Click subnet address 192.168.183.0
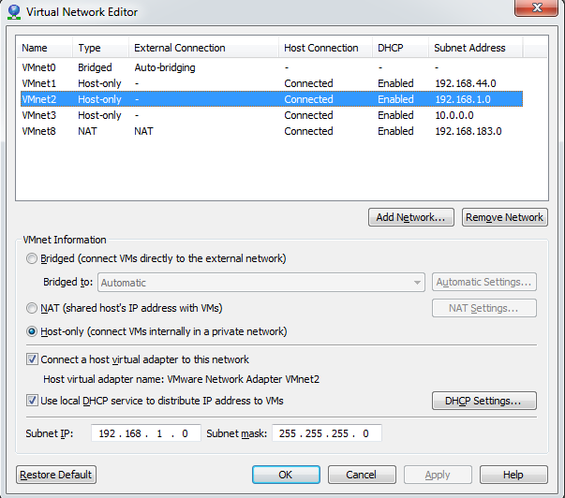The width and height of the screenshot is (565, 498). pos(468,131)
